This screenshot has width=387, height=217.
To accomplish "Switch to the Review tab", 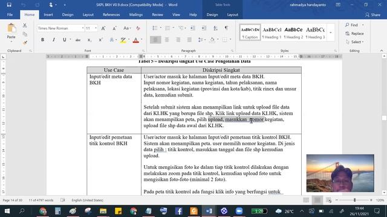I will 157,14.
